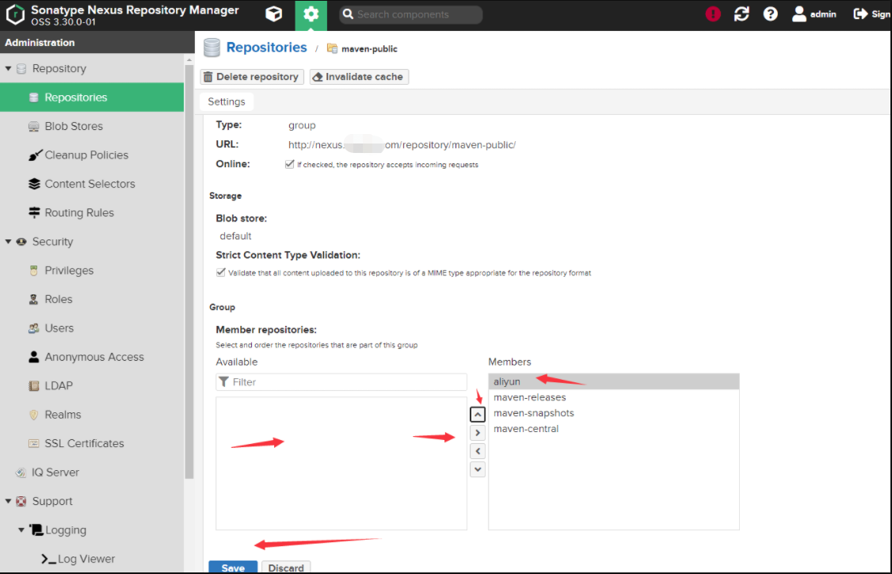The height and width of the screenshot is (574, 892).
Task: Collapse the Logging tree node
Action: point(21,530)
